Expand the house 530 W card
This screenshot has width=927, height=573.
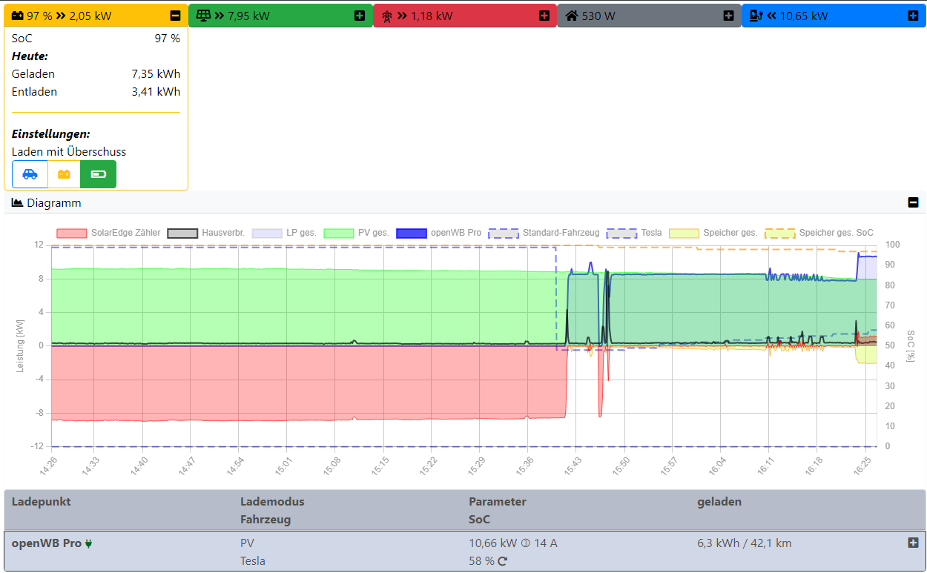(x=729, y=16)
